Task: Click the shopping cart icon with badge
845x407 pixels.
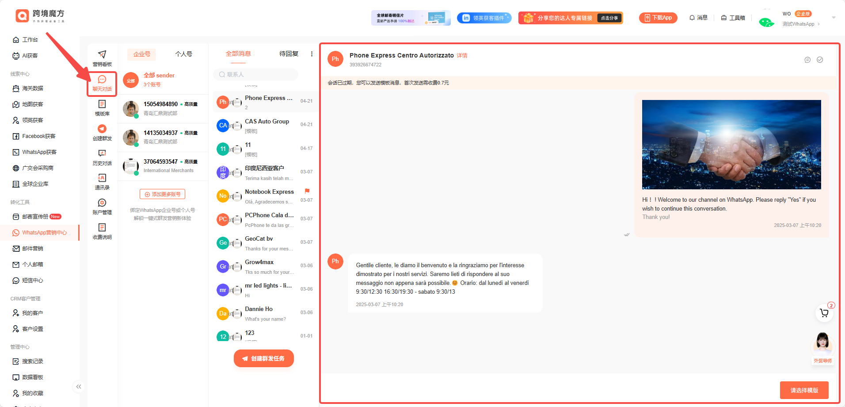Action: click(824, 313)
